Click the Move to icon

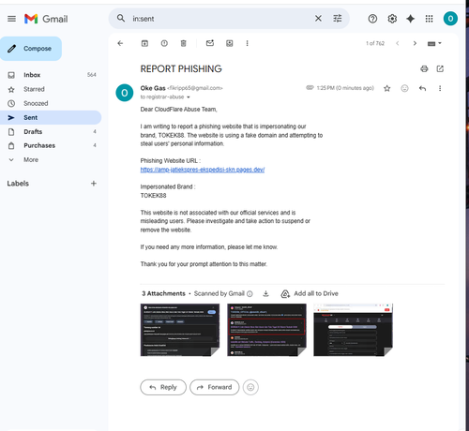229,43
